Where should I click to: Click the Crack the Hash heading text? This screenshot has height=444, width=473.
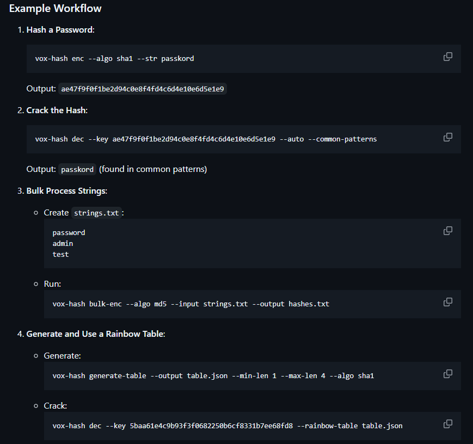(56, 110)
